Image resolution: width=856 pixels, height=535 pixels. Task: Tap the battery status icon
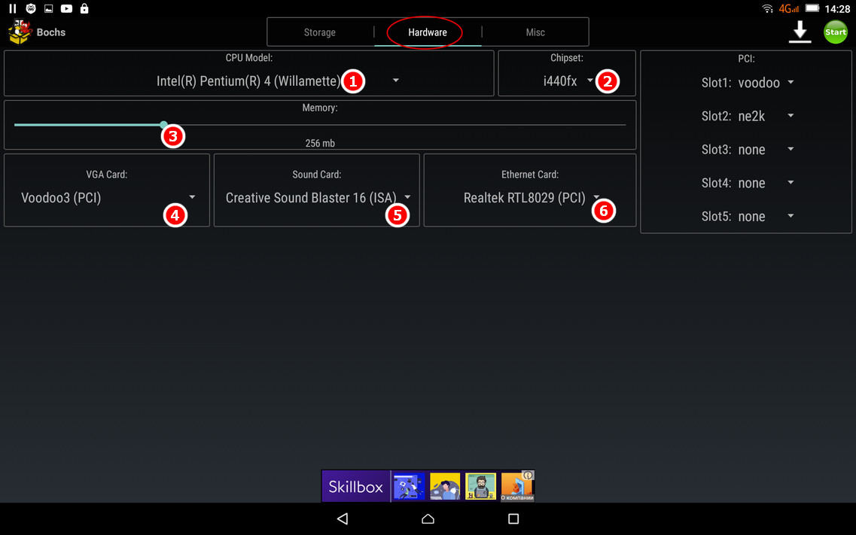click(x=812, y=8)
